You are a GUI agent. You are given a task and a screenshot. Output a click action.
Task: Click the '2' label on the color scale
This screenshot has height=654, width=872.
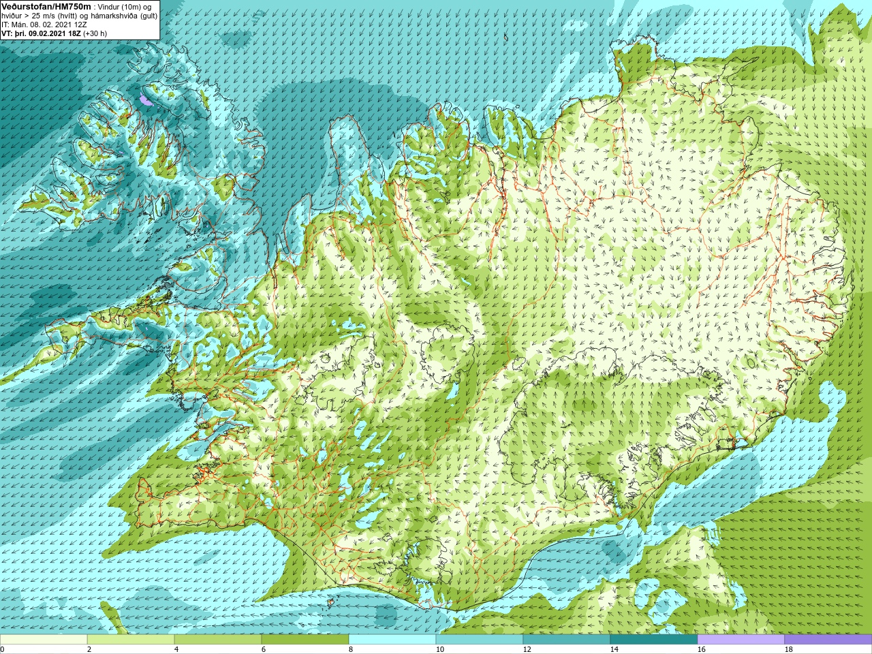(x=89, y=649)
